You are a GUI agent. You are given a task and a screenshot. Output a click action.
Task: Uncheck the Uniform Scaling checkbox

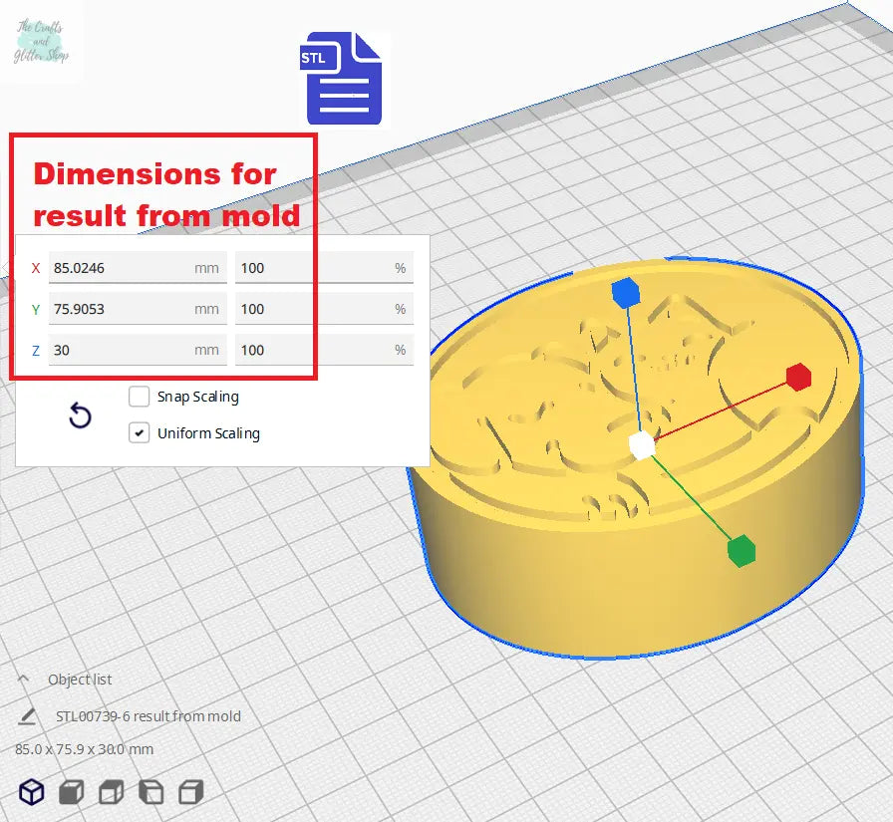click(x=140, y=433)
